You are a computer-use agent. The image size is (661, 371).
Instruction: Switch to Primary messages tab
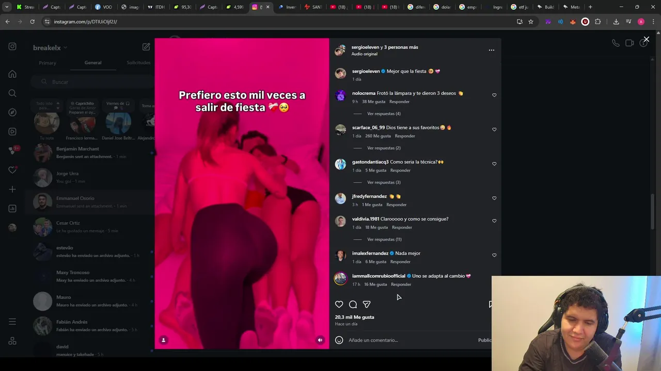tap(48, 63)
